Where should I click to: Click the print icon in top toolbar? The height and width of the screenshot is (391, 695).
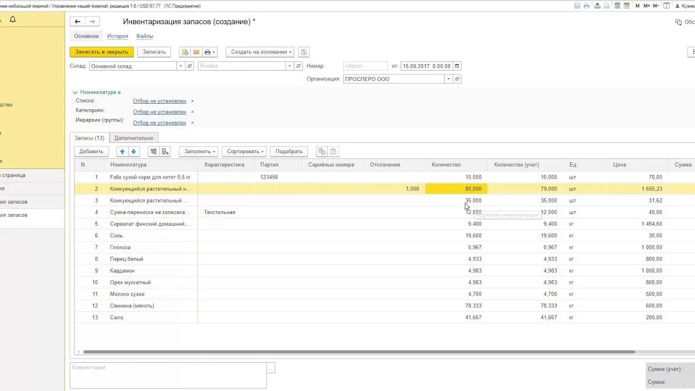click(586, 6)
